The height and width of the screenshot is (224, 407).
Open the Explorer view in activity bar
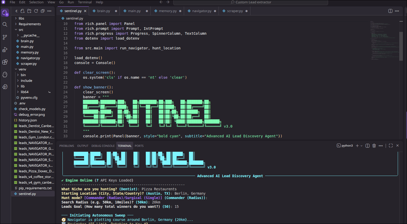coord(5,13)
